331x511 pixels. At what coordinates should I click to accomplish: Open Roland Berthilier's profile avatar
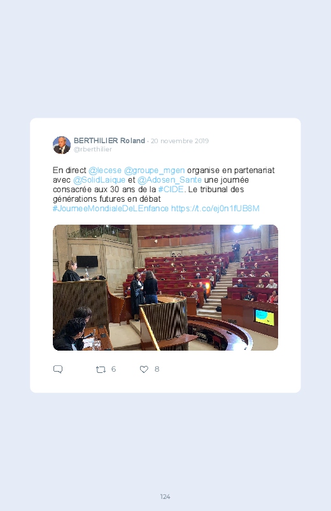click(62, 145)
